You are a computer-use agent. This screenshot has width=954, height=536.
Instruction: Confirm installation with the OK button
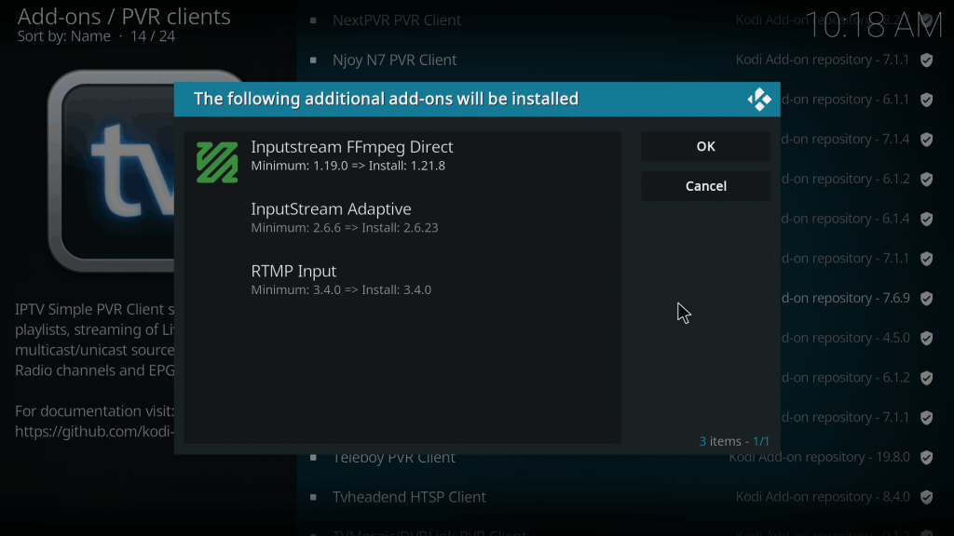705,146
